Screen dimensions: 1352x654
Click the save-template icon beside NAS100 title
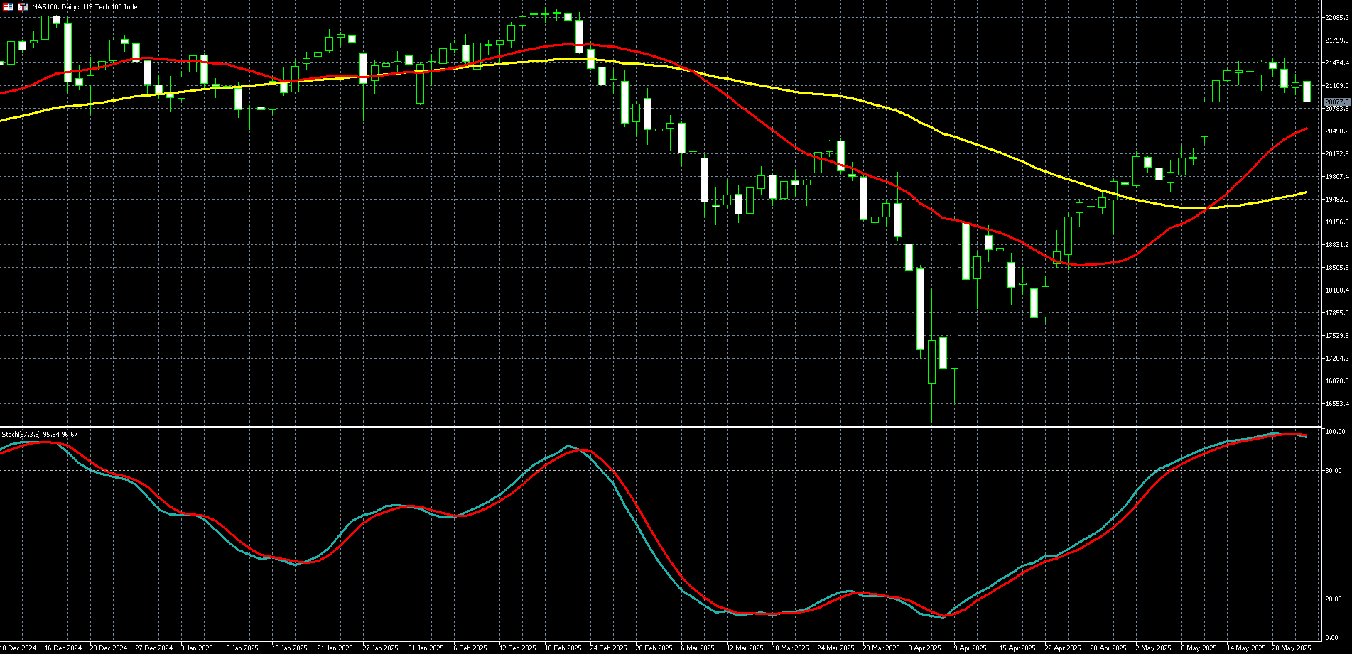[23, 6]
